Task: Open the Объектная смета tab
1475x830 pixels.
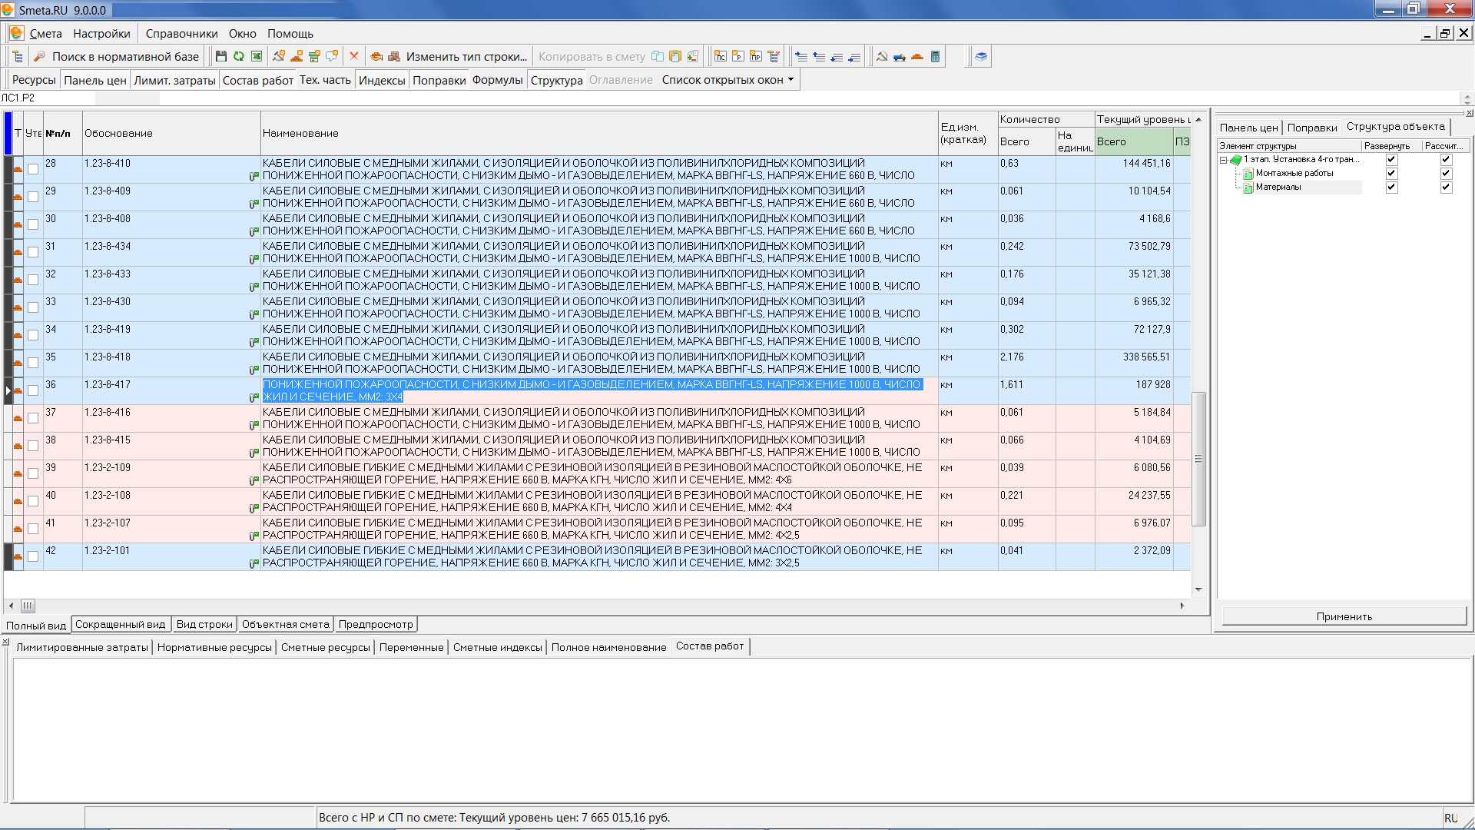Action: (286, 625)
